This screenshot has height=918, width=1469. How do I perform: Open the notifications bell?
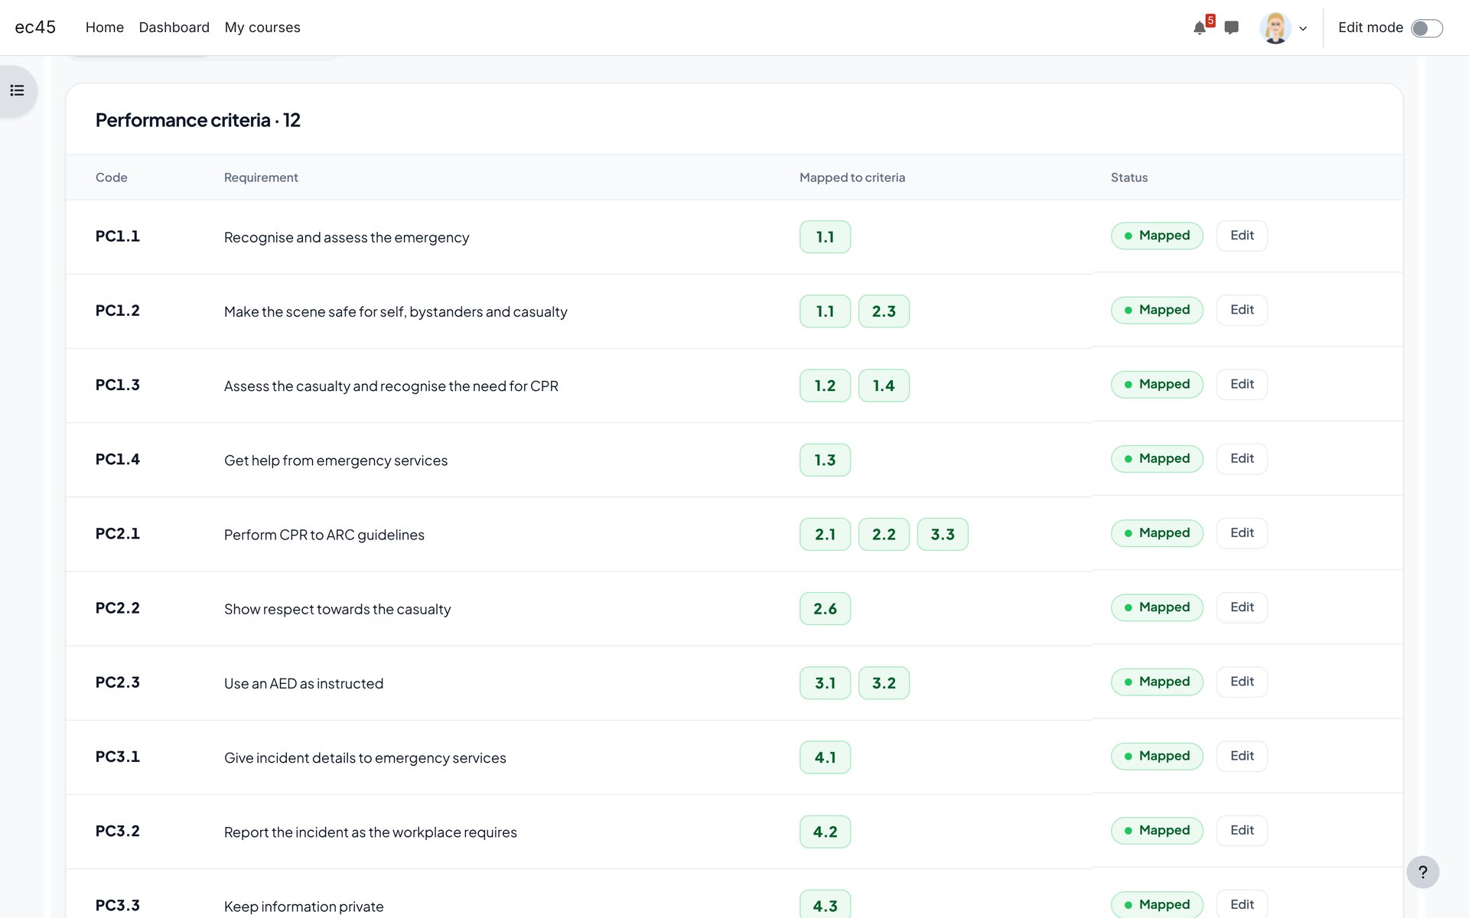coord(1199,28)
